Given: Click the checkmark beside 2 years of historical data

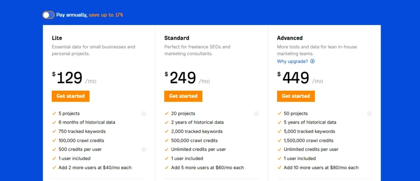Looking at the screenshot, I should point(167,122).
